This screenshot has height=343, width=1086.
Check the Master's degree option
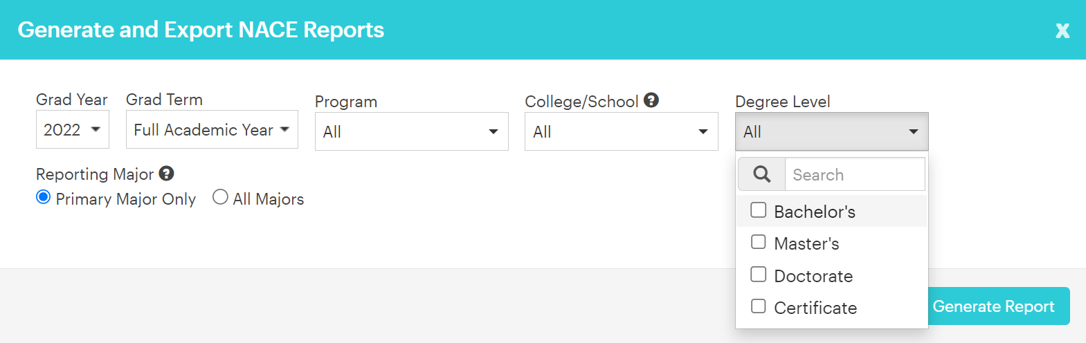coord(759,242)
